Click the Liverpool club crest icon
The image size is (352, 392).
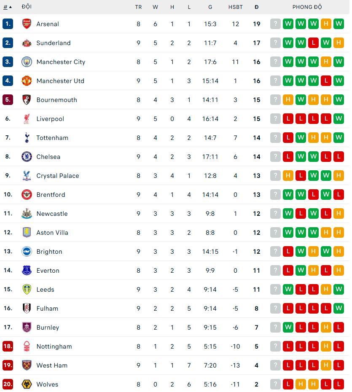pos(27,119)
